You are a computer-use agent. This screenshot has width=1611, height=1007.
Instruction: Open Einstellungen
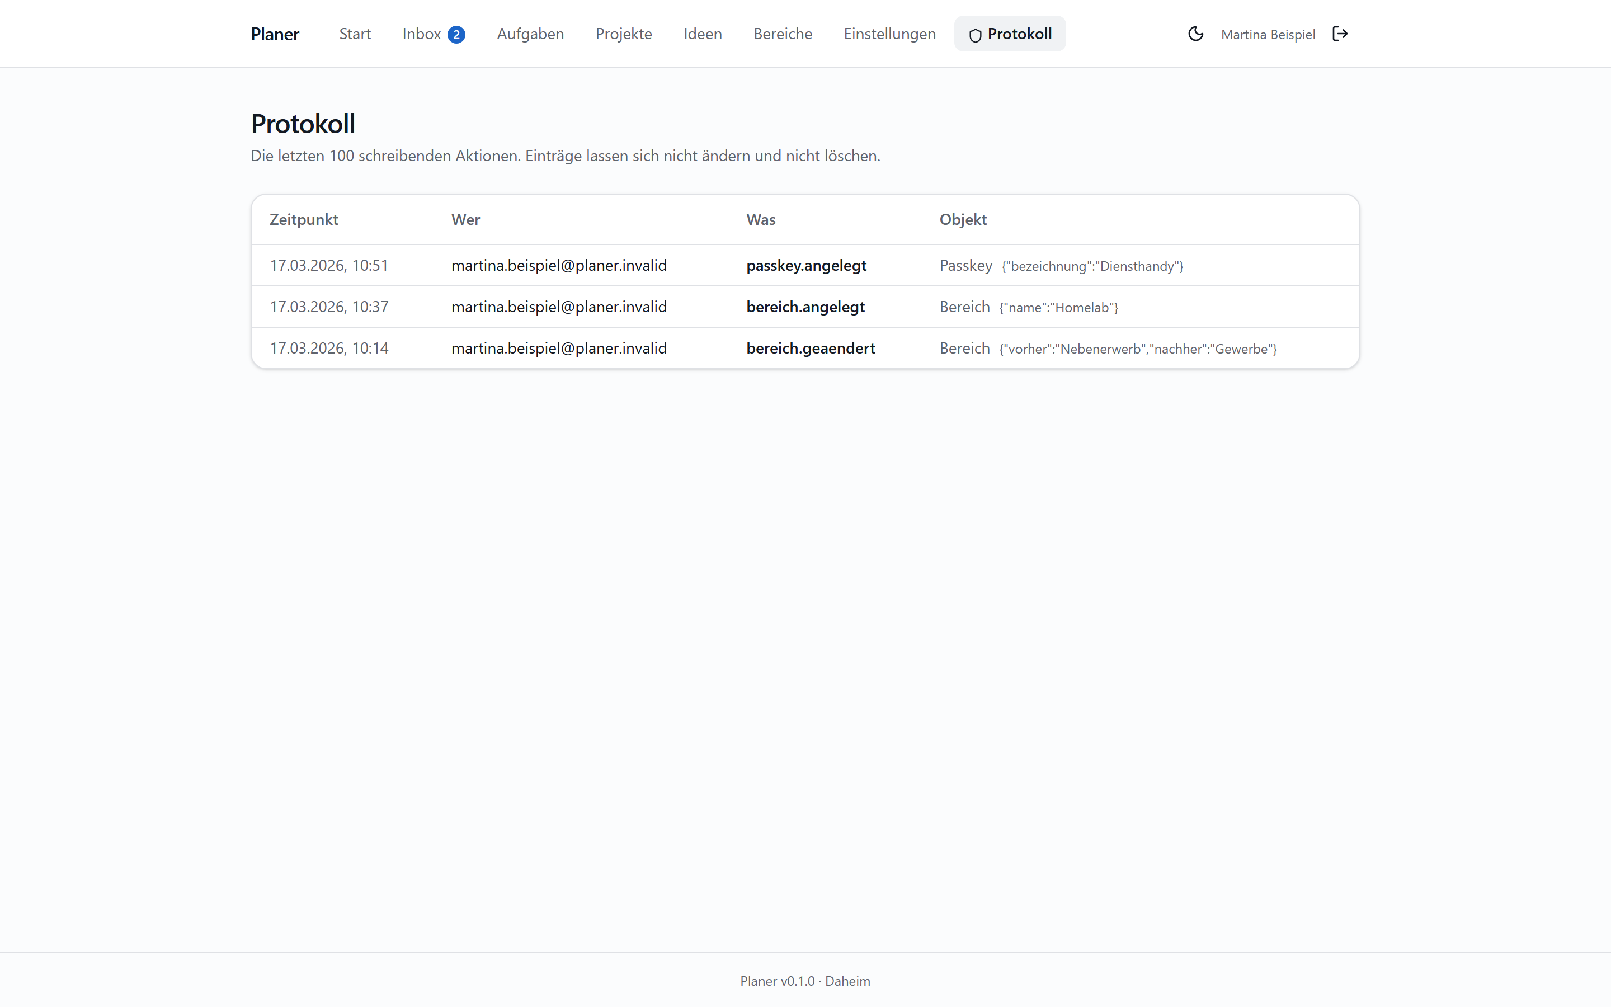[889, 34]
